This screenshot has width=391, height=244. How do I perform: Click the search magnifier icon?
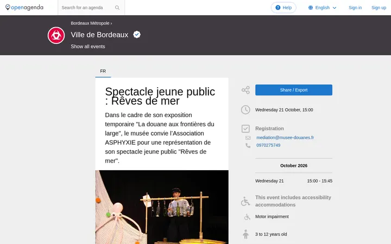(117, 8)
